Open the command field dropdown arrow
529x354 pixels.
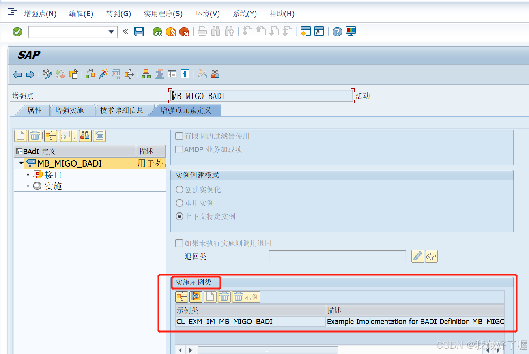(x=111, y=32)
